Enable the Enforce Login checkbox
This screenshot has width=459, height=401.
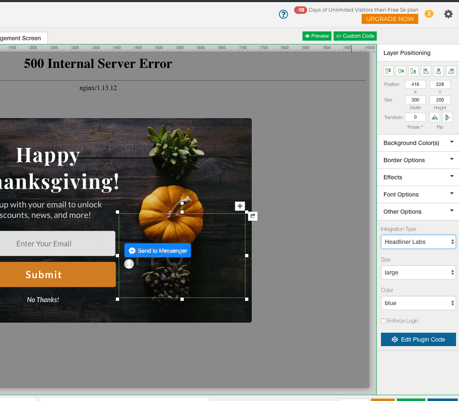[x=383, y=321]
